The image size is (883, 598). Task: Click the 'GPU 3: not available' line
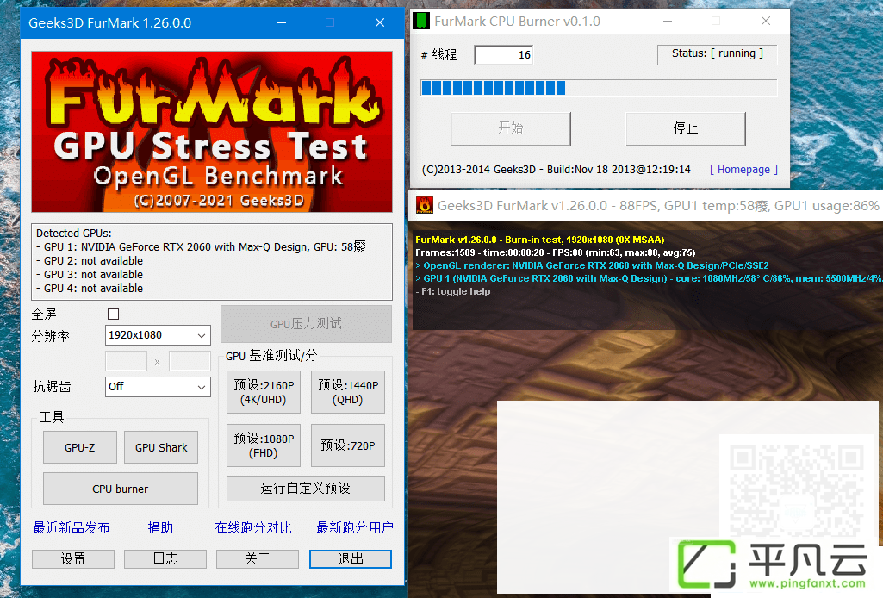click(x=90, y=274)
